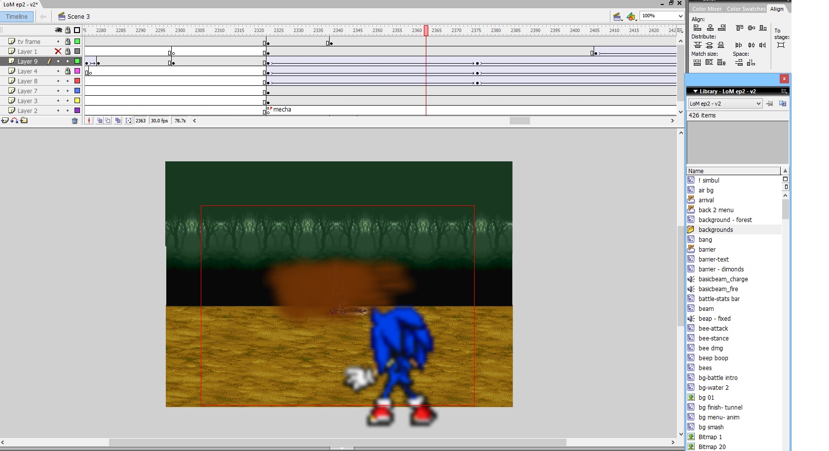Click Distribute top edge icon

697,45
